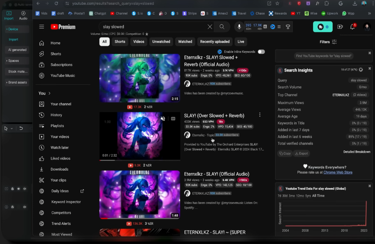Seek in the SLAY! preview progress bar
This screenshot has width=375, height=244.
[140, 160]
